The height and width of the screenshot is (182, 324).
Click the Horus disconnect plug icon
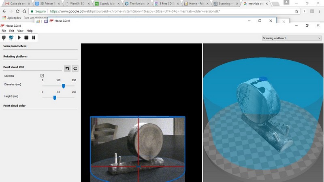(11, 38)
